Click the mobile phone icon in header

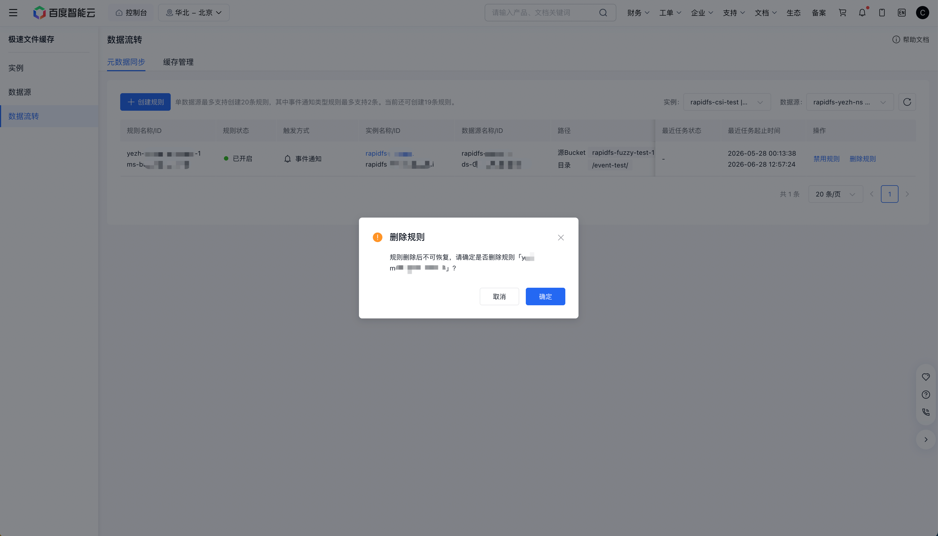[882, 13]
